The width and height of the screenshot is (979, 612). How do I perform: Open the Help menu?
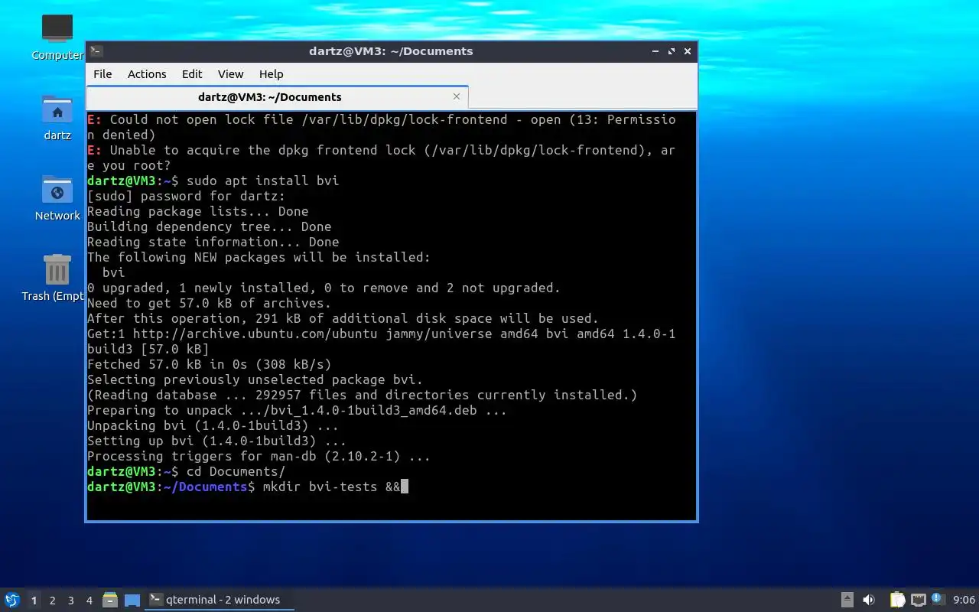pos(271,74)
